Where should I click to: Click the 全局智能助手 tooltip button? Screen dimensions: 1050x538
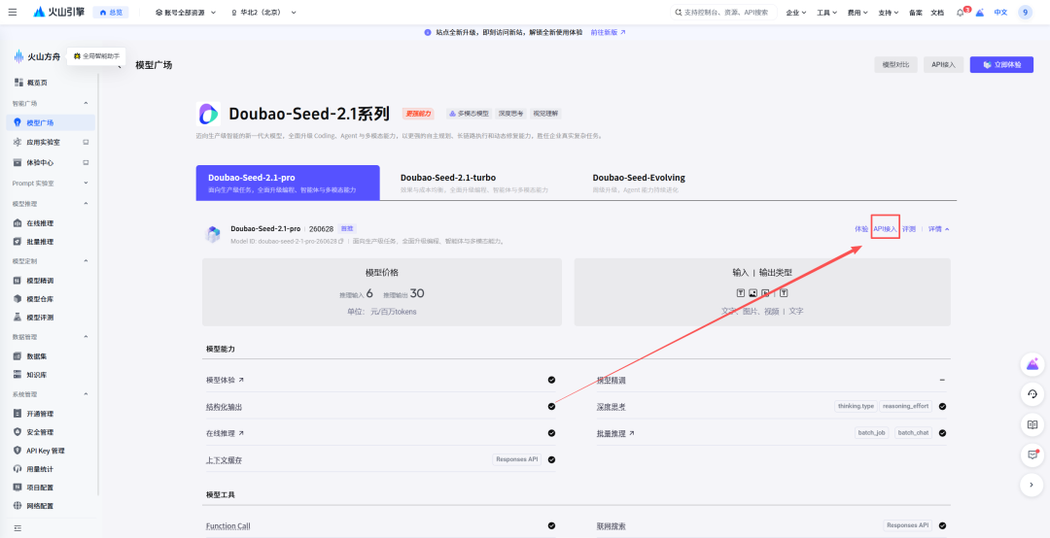pos(96,56)
